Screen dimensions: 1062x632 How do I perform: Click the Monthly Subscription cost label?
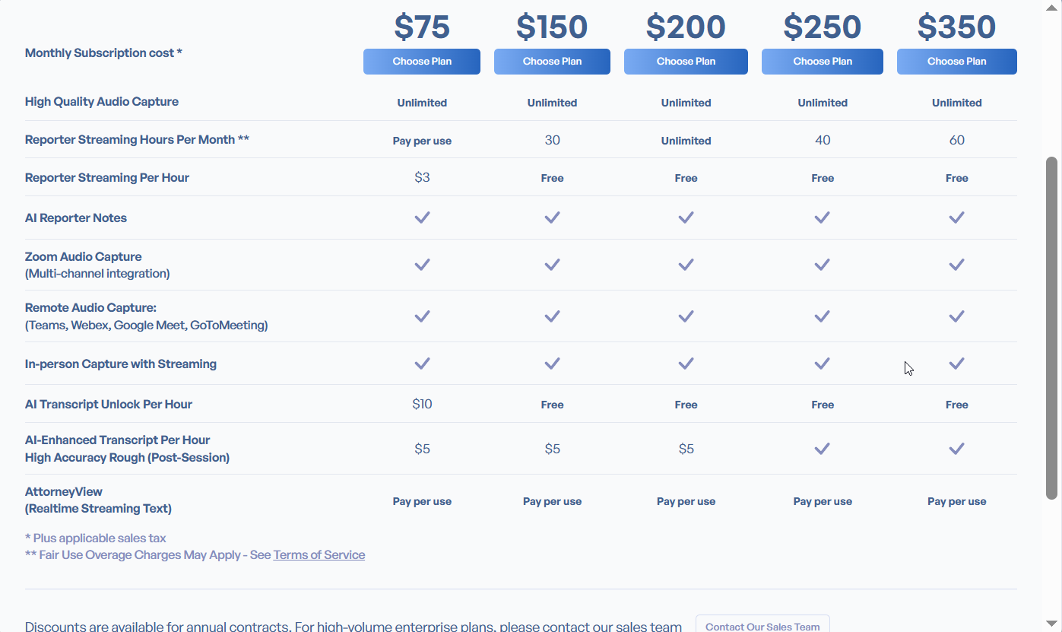coord(103,53)
